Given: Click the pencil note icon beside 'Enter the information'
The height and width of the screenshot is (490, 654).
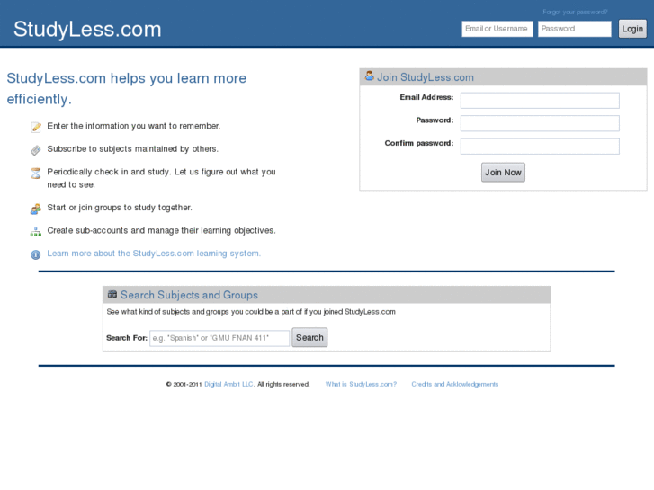Looking at the screenshot, I should coord(36,127).
